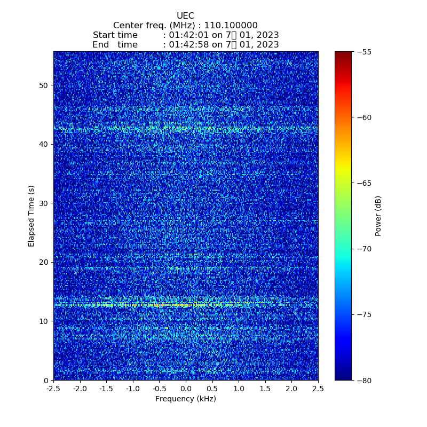
Task: Click the End time line in title
Action: (x=185, y=45)
